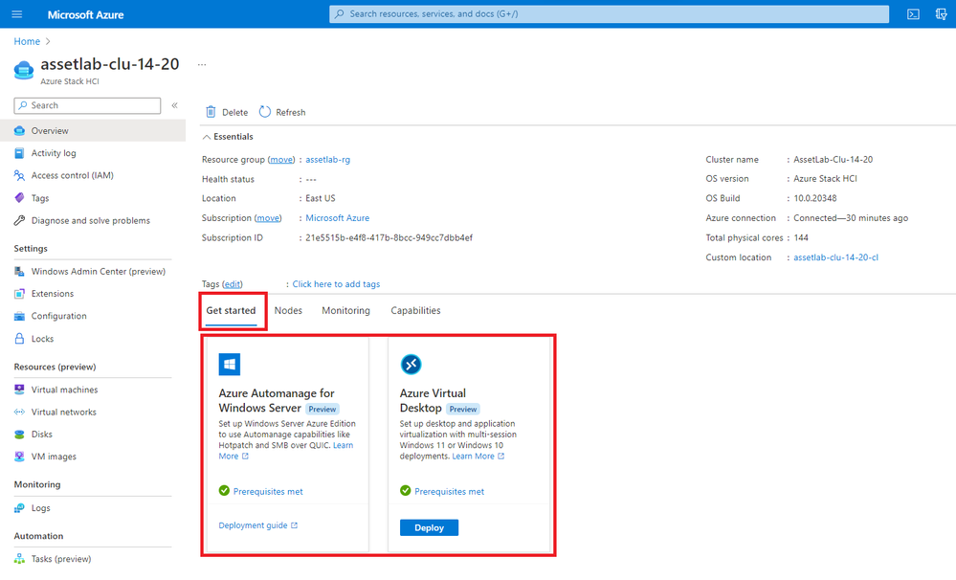This screenshot has width=956, height=580.
Task: Click the Activity log icon
Action: [19, 153]
